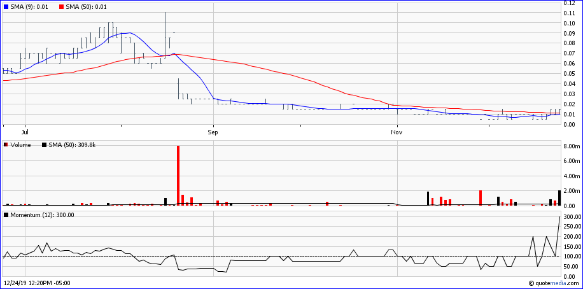This screenshot has height=289, width=583.
Task: Click the red SMA (50) price legend swatch
Action: click(61, 6)
